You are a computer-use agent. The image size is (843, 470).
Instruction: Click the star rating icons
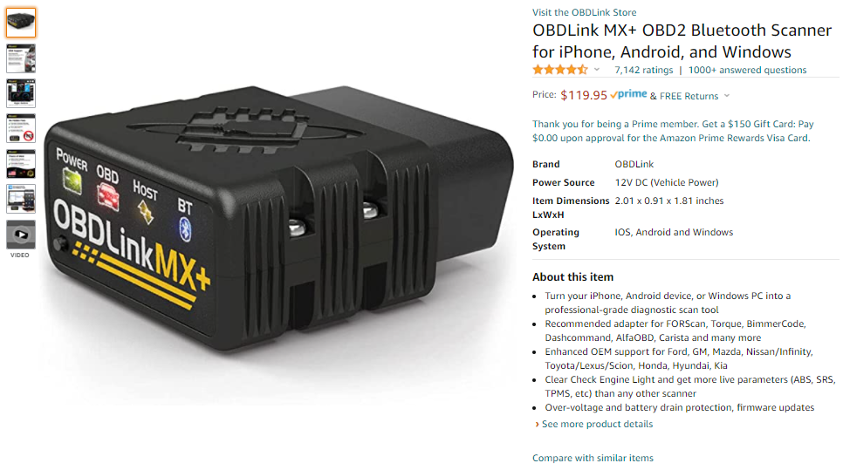tap(560, 70)
